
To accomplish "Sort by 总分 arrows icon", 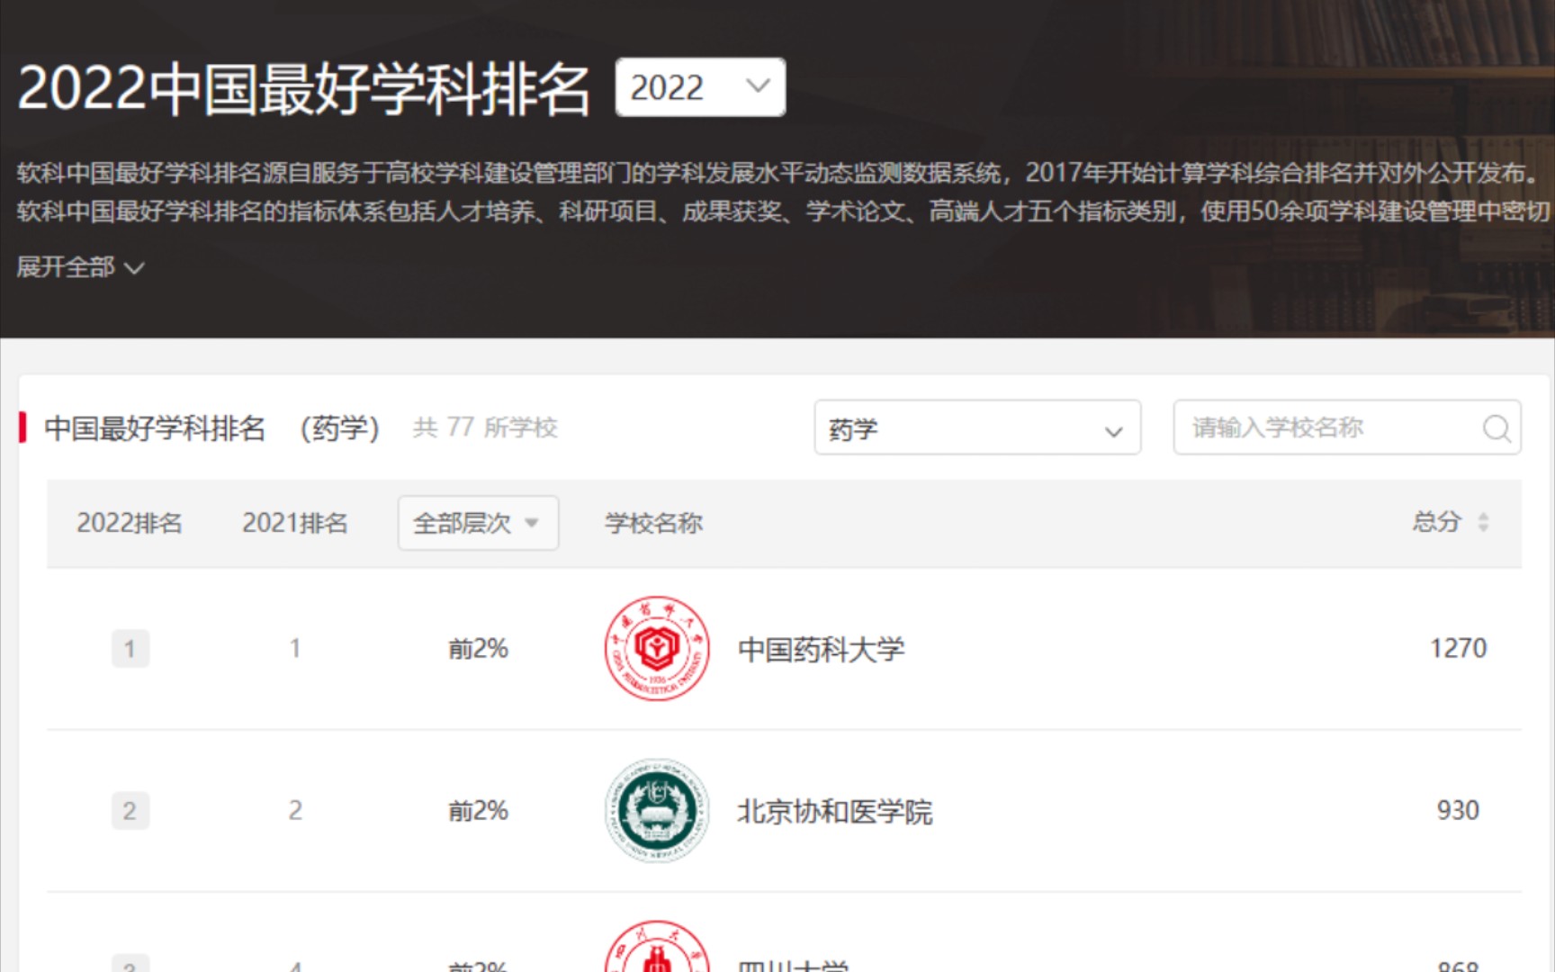I will 1483,522.
